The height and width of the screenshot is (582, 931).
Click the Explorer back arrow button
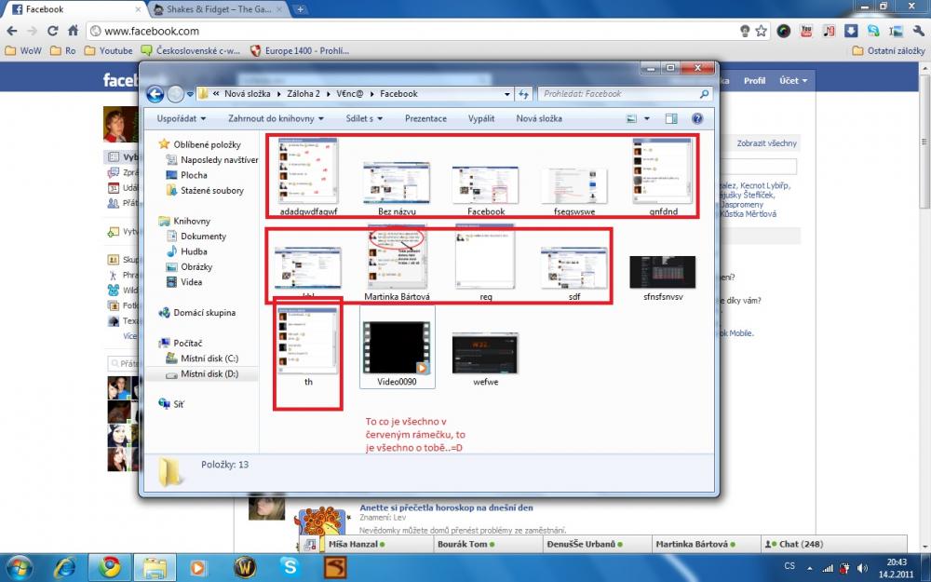click(155, 94)
